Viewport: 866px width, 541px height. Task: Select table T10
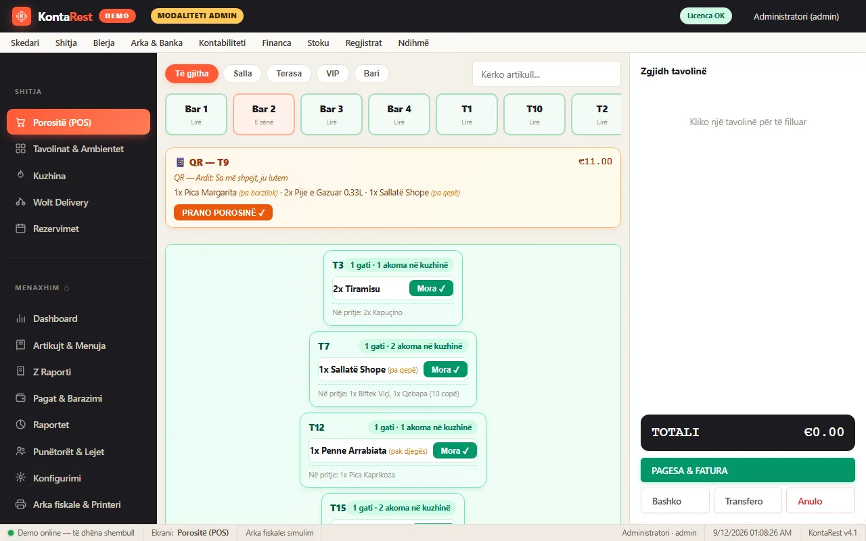pos(534,114)
